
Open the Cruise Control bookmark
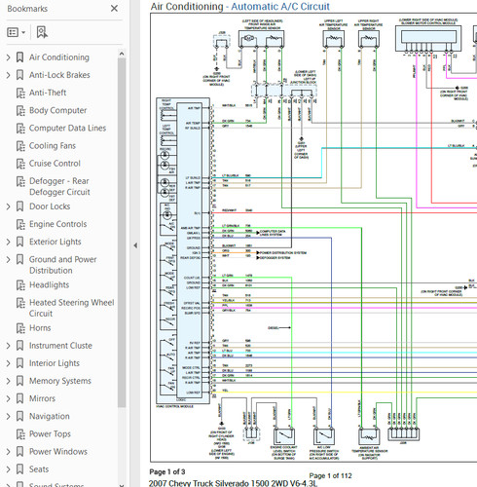coord(55,164)
